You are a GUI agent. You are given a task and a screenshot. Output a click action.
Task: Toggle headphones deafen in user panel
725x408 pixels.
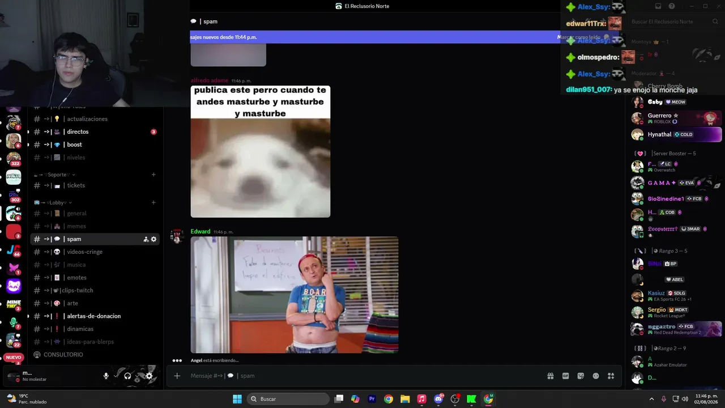click(x=127, y=376)
